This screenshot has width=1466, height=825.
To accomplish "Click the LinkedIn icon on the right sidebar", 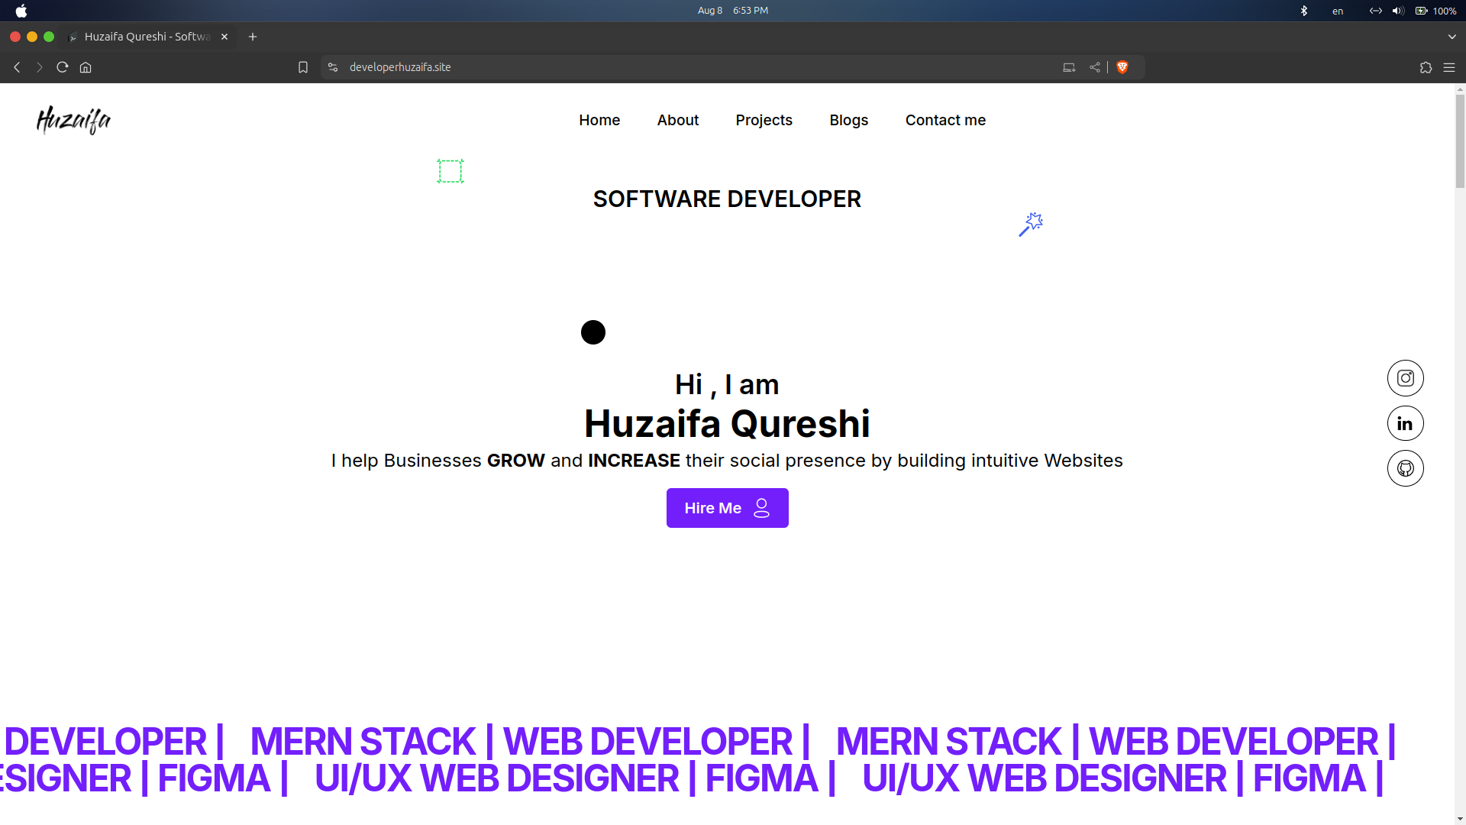I will (x=1405, y=423).
